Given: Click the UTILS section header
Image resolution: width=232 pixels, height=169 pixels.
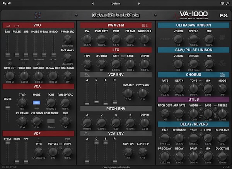Looking at the screenshot, I should click(x=194, y=99).
